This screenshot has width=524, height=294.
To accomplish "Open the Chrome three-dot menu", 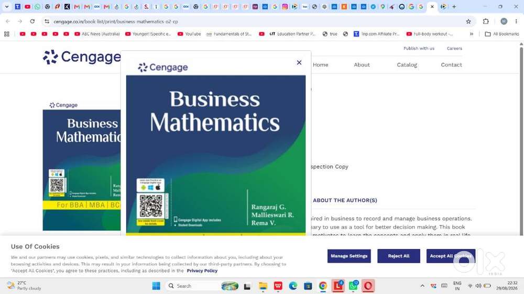I will pyautogui.click(x=516, y=21).
